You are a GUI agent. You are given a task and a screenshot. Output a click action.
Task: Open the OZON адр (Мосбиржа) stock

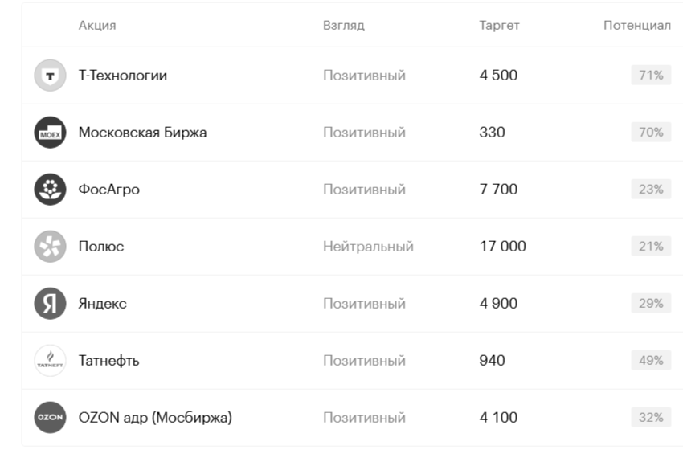tap(155, 418)
